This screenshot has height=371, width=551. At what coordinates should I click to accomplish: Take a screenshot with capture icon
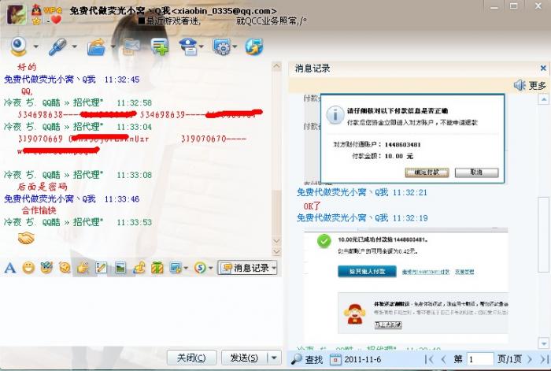tap(176, 268)
